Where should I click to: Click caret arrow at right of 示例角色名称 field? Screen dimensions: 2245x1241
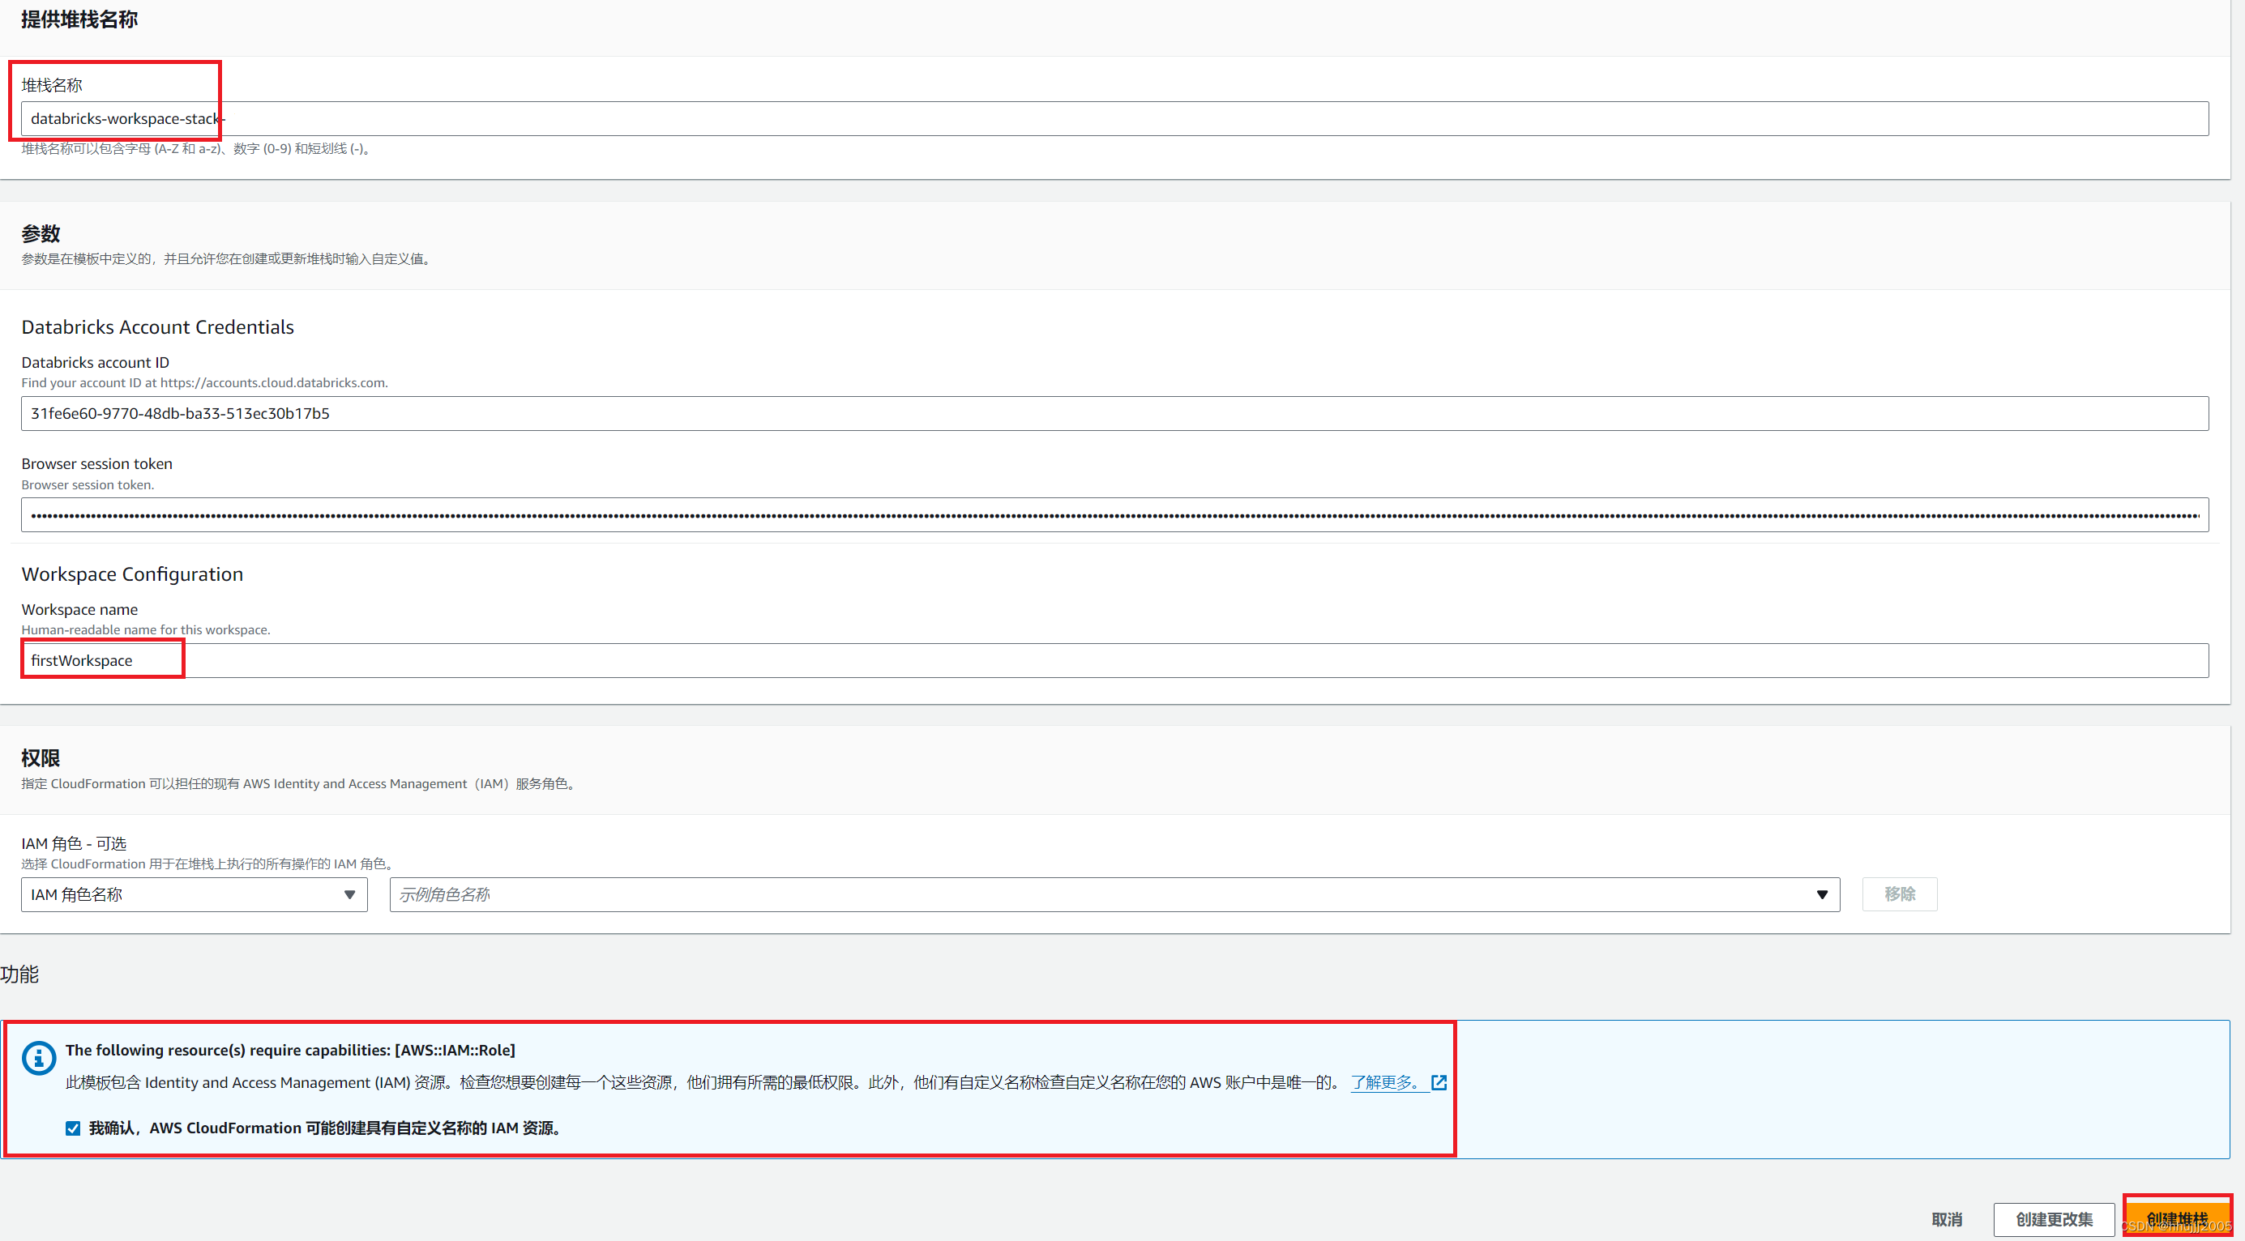[1821, 894]
